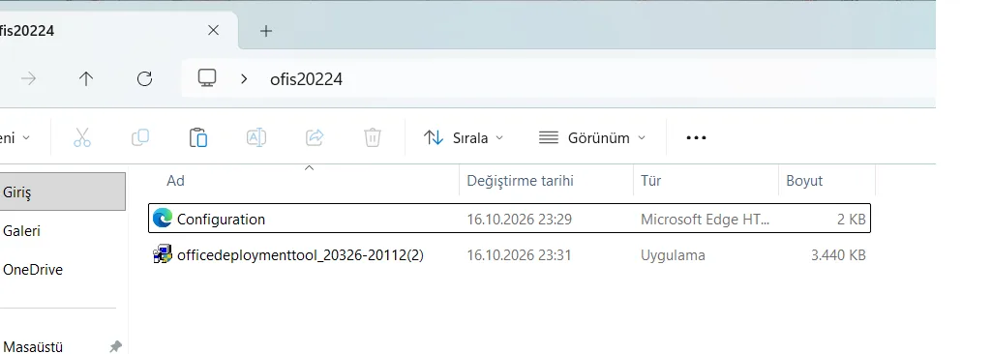Click the This PC monitor icon

207,78
